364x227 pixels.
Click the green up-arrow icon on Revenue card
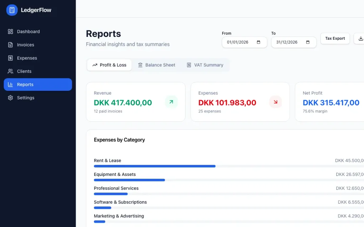(x=171, y=102)
